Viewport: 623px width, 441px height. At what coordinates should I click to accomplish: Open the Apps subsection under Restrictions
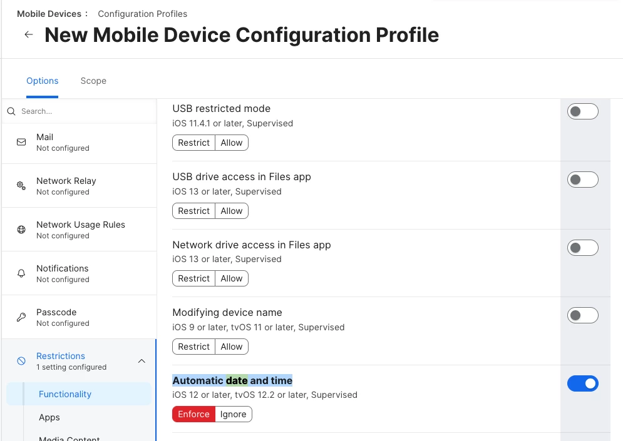[49, 418]
